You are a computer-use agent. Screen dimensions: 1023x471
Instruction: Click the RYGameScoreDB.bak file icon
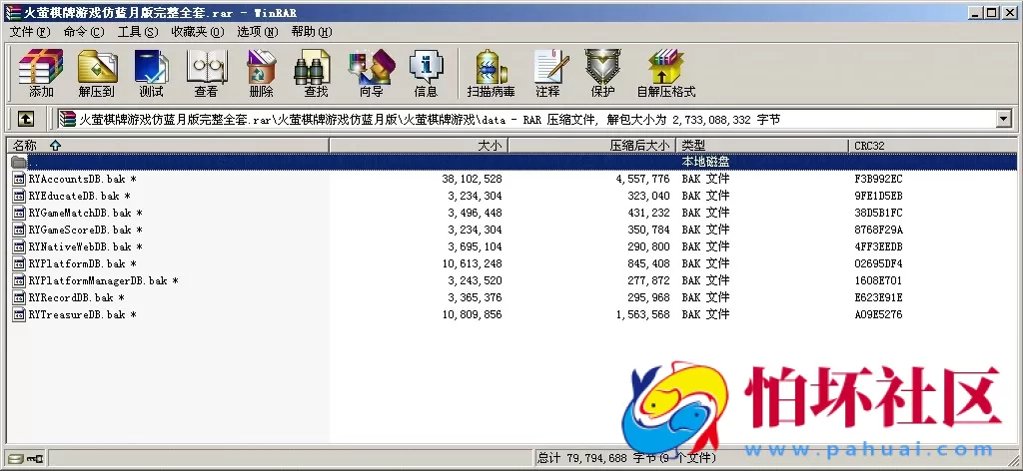(20, 230)
